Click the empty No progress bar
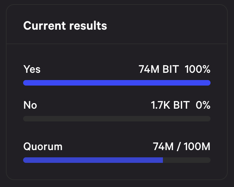This screenshot has height=187, width=234. tap(117, 119)
